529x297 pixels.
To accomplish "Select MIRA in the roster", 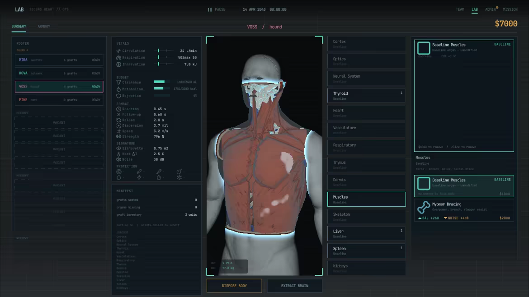I will [59, 60].
